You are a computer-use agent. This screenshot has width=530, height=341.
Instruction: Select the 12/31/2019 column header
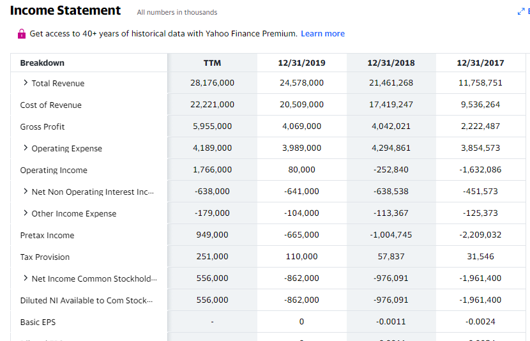click(x=301, y=63)
